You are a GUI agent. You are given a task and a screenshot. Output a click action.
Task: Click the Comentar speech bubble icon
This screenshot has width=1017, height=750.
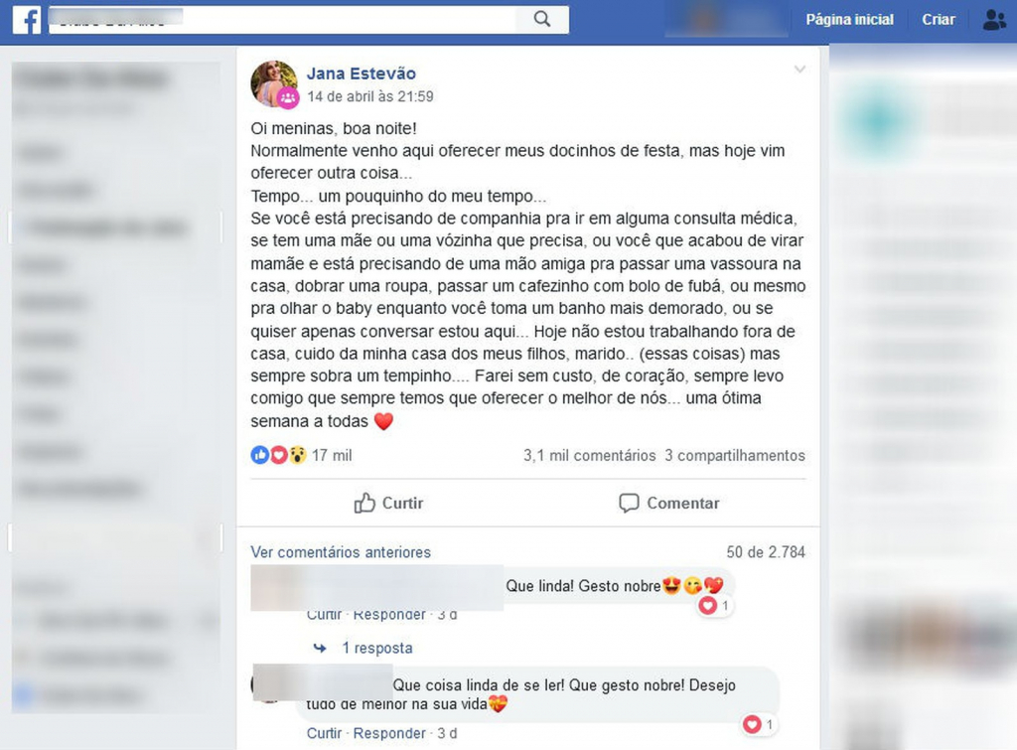[x=629, y=503]
